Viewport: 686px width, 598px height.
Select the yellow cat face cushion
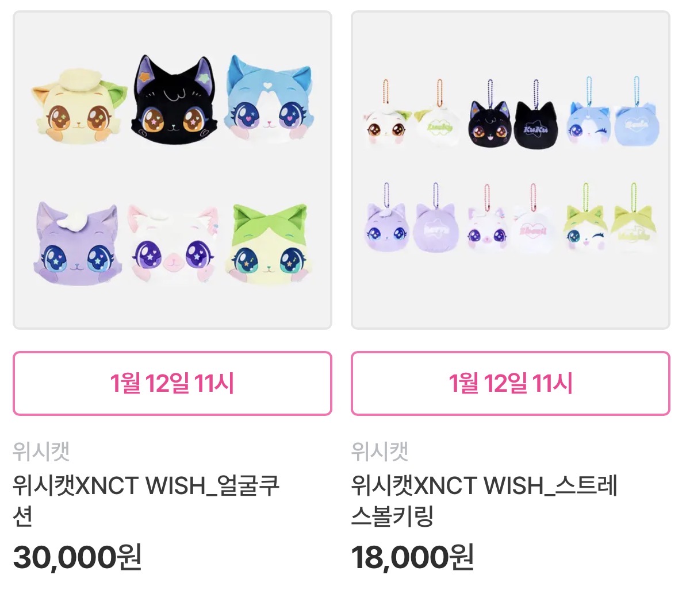(79, 105)
